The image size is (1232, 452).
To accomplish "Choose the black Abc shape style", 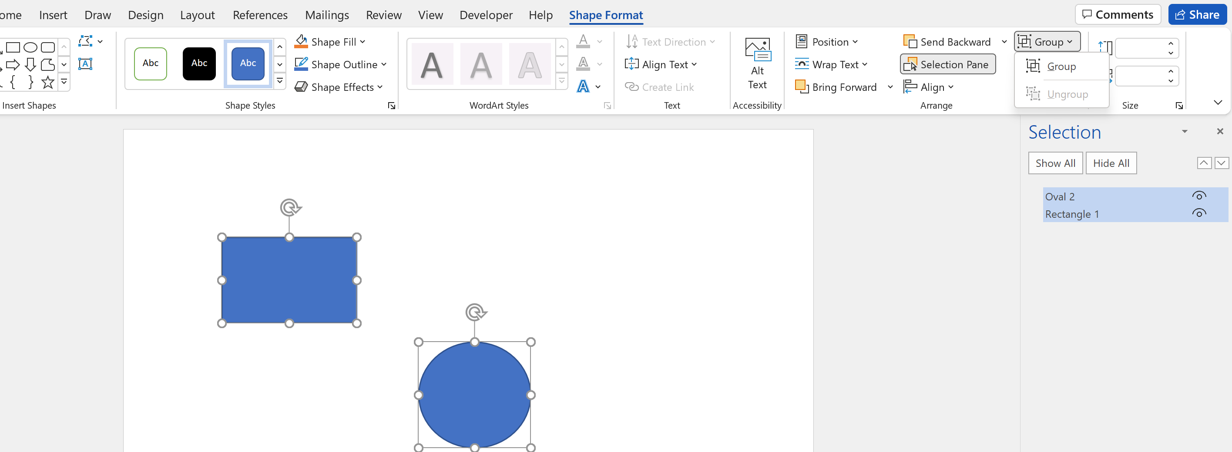I will 199,63.
